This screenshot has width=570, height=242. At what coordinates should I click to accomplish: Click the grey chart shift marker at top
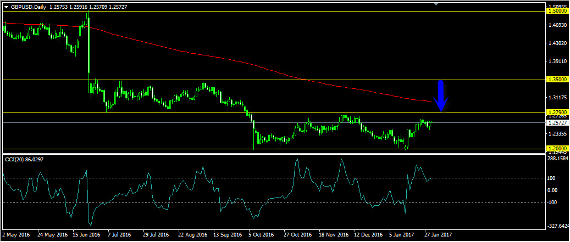click(436, 4)
